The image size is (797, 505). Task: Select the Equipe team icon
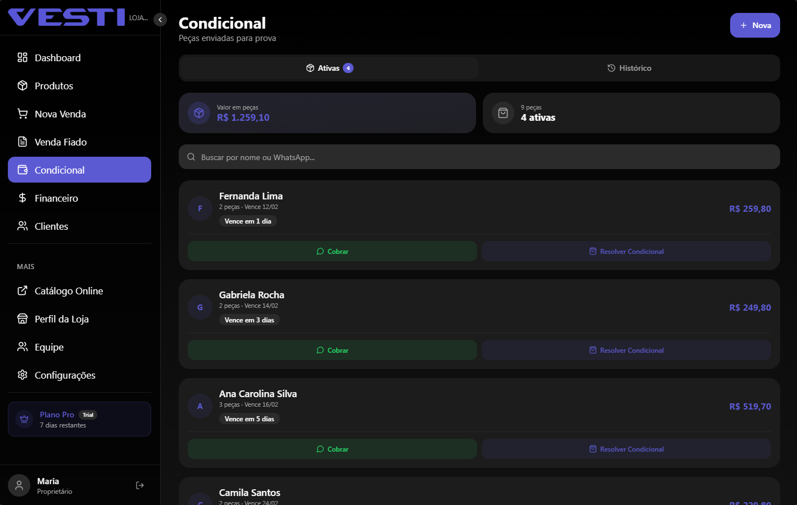pos(22,347)
